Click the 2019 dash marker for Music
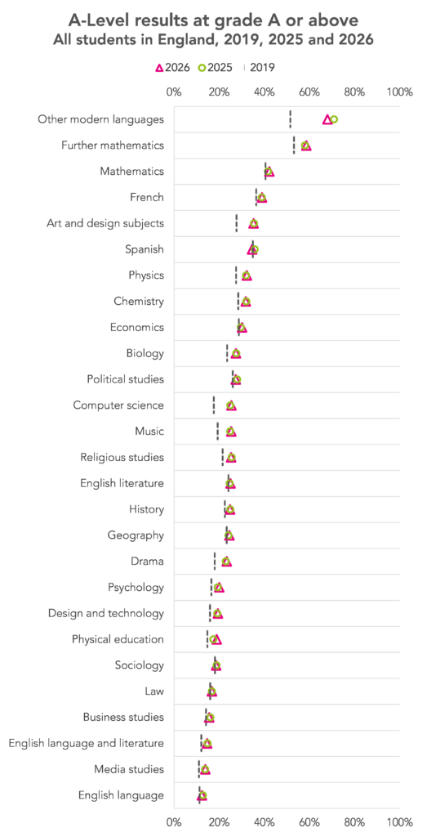Viewport: 427px width, 837px height. pos(217,432)
